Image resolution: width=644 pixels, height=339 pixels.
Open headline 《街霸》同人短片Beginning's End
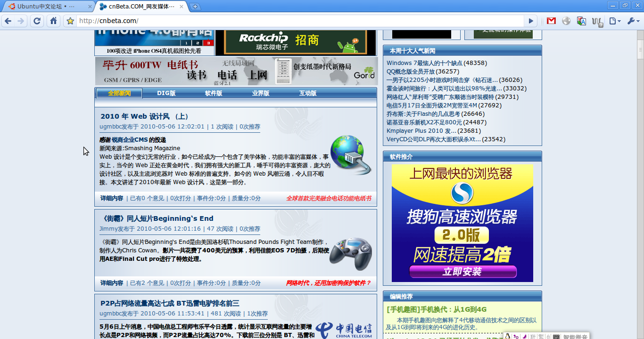tap(157, 218)
